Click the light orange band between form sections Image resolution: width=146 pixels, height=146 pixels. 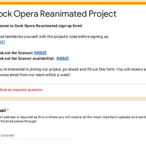[x=73, y=99]
